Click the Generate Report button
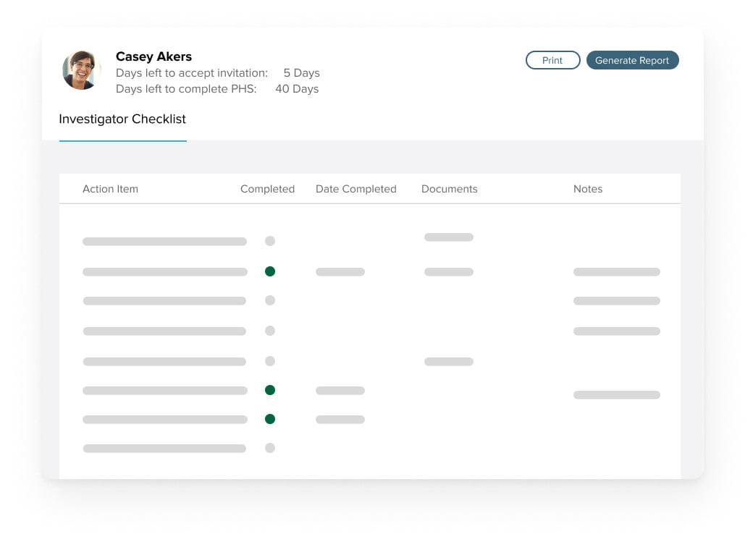The height and width of the screenshot is (542, 753). [632, 60]
